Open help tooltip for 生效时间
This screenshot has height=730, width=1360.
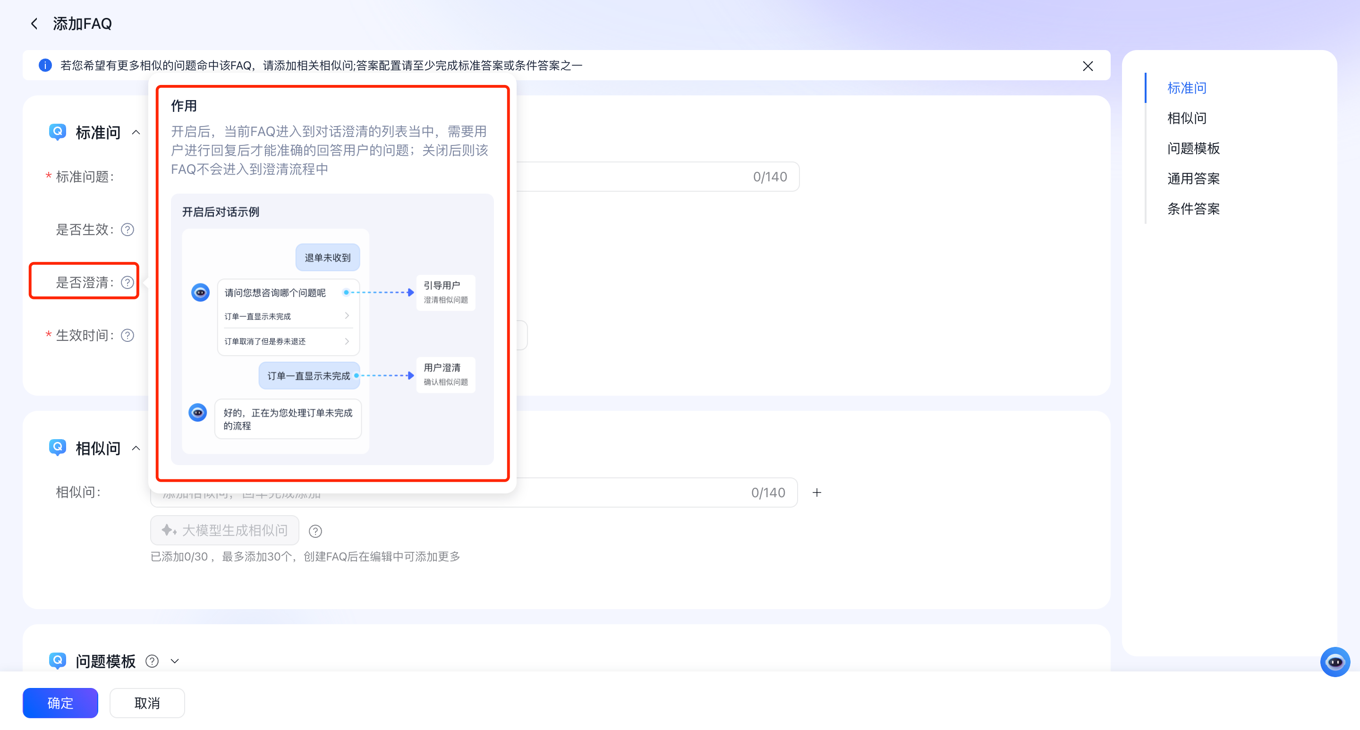pyautogui.click(x=127, y=335)
